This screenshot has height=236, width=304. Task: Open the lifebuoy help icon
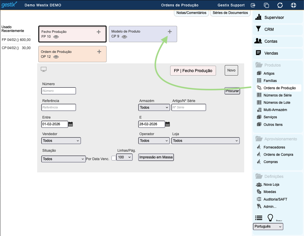(x=293, y=5)
